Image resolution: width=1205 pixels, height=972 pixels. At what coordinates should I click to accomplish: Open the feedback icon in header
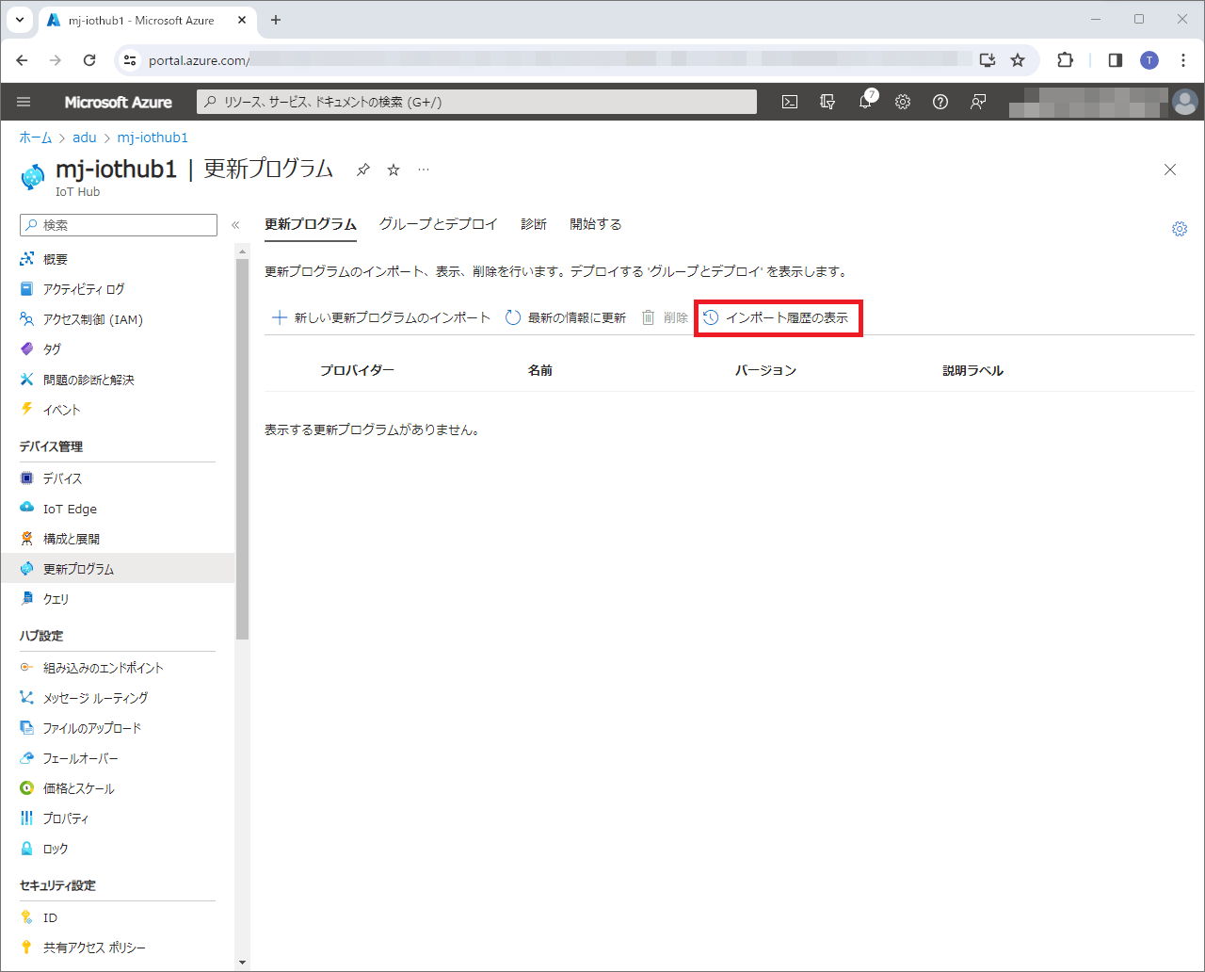point(978,102)
